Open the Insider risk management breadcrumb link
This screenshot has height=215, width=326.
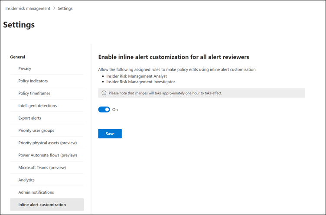[27, 8]
